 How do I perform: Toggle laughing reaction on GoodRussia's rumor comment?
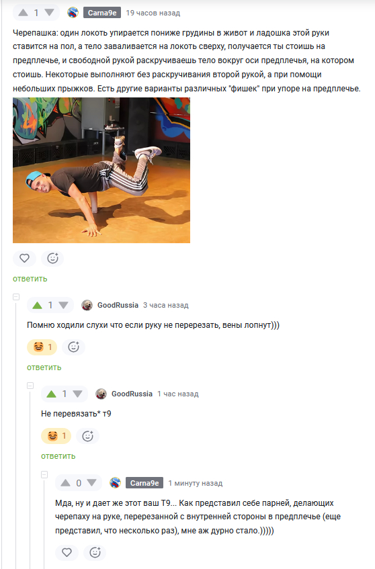click(42, 347)
